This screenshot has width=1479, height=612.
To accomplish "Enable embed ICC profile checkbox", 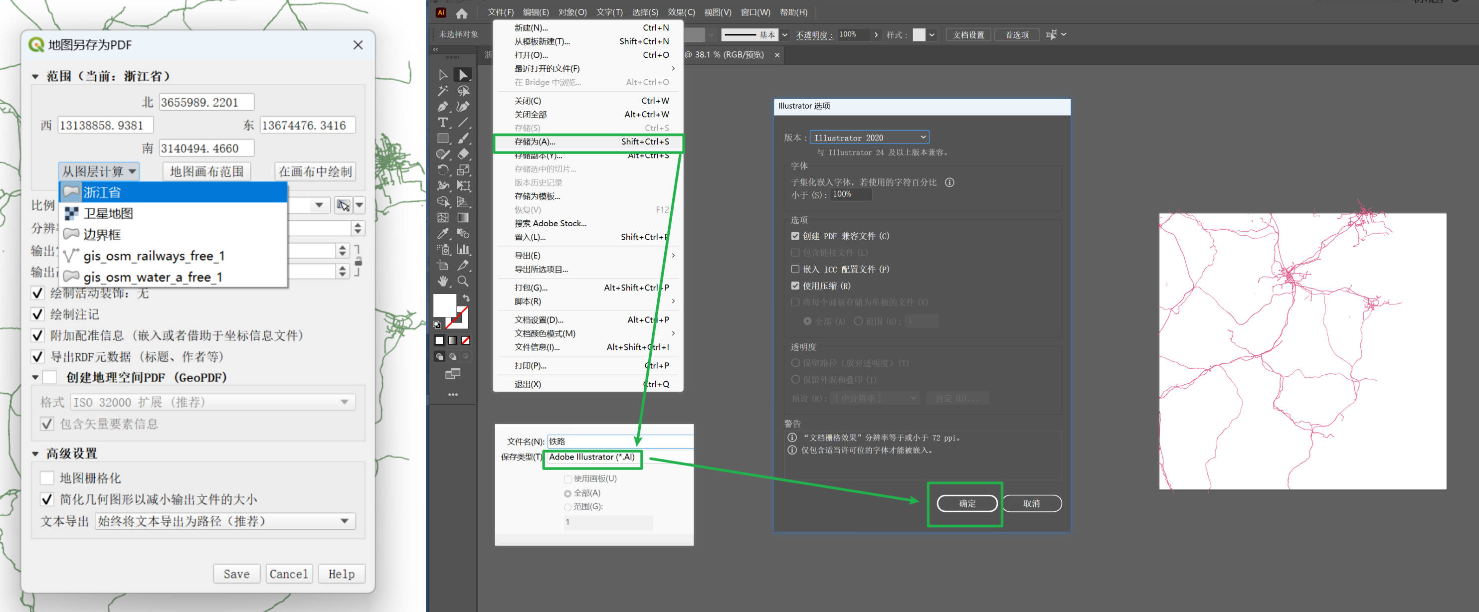I will (x=795, y=269).
